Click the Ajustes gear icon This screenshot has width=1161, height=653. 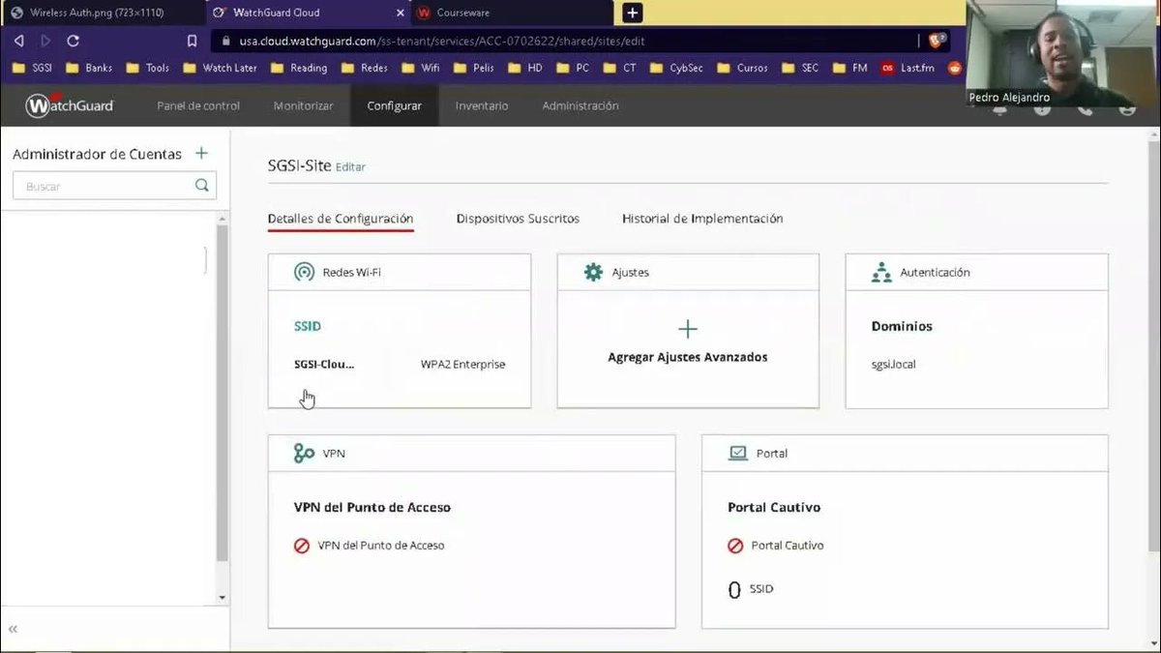tap(593, 272)
